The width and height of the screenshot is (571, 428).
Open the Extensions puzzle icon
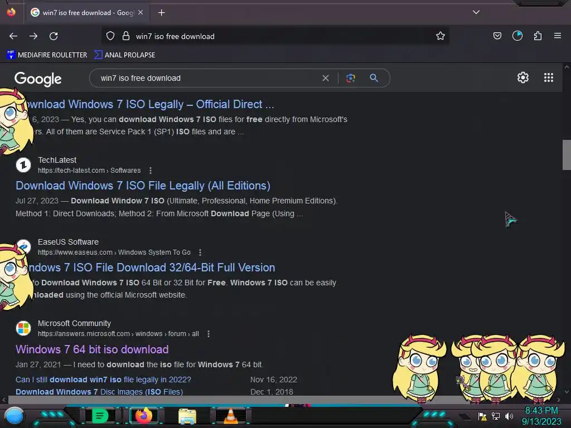pos(538,36)
